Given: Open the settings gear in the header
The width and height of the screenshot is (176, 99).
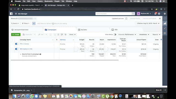Looking at the screenshot, I should coord(159,14).
